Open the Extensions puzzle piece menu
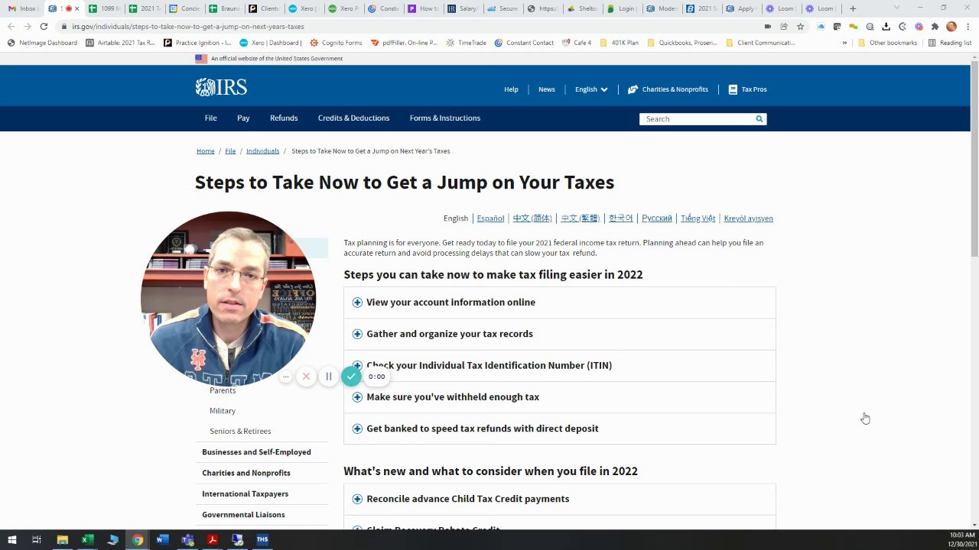The width and height of the screenshot is (979, 550). pyautogui.click(x=935, y=27)
